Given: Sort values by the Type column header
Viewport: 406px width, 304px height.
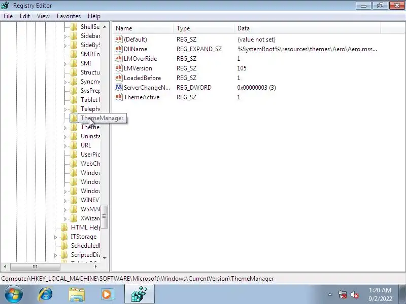Looking at the screenshot, I should click(x=204, y=28).
